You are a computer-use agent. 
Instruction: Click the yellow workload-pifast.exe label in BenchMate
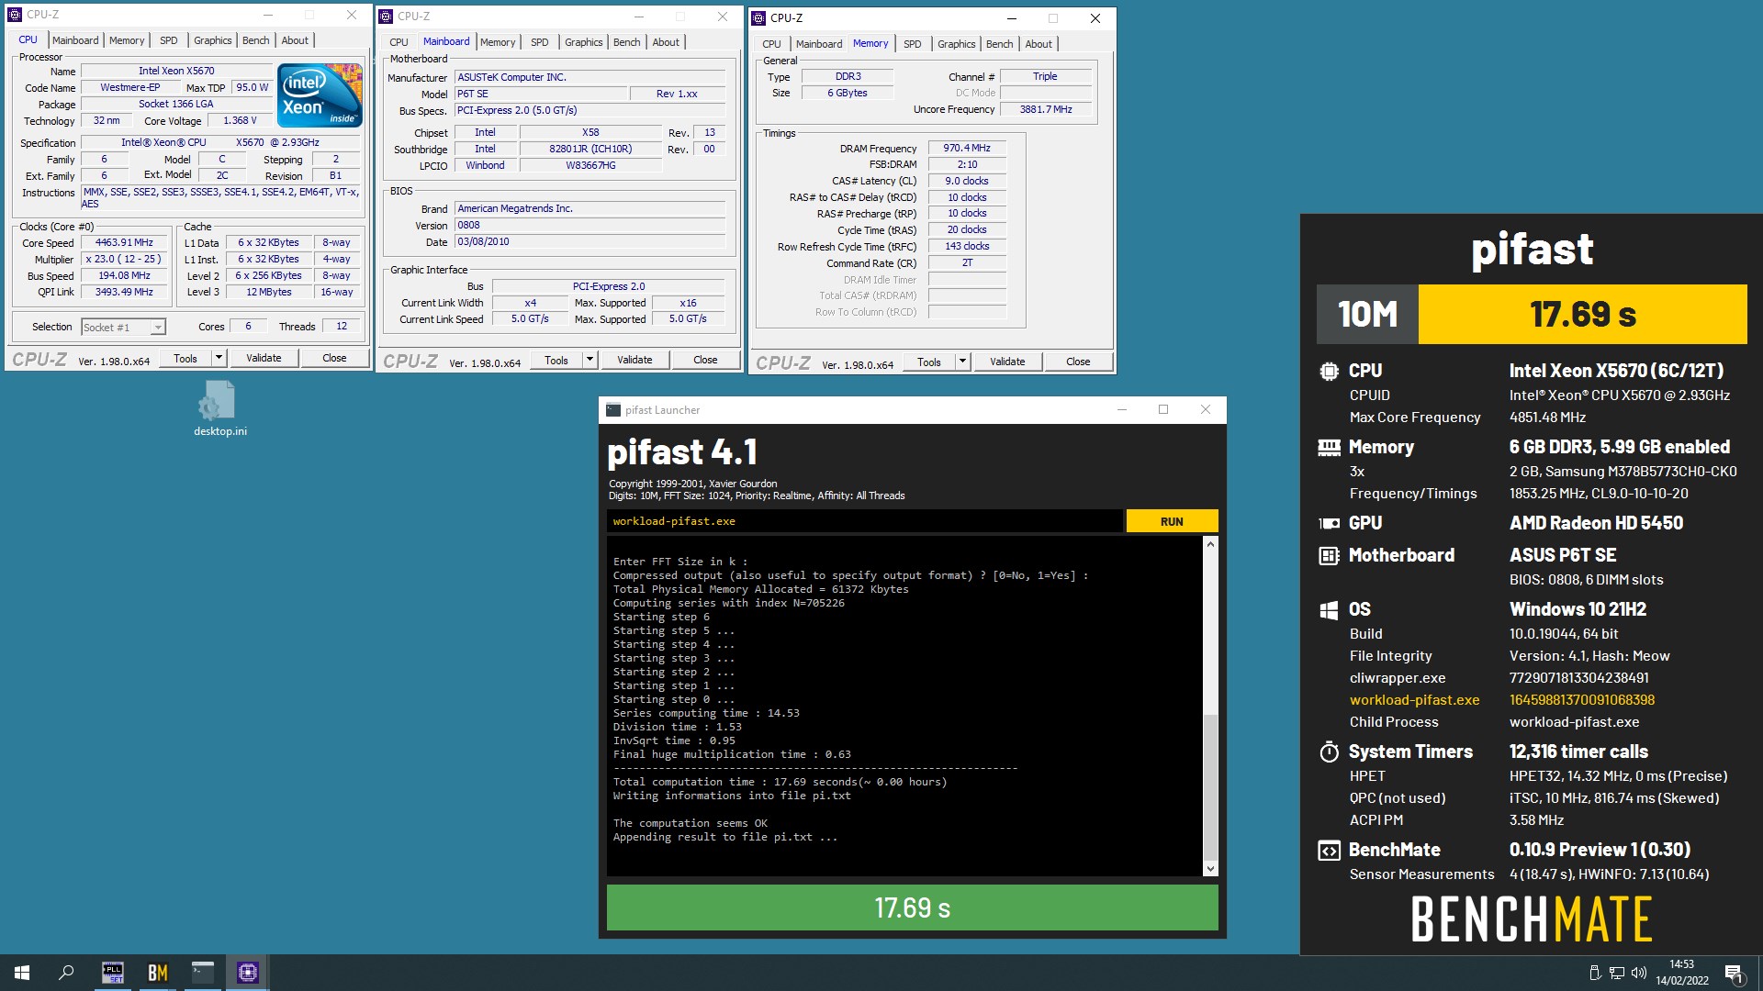click(1414, 700)
